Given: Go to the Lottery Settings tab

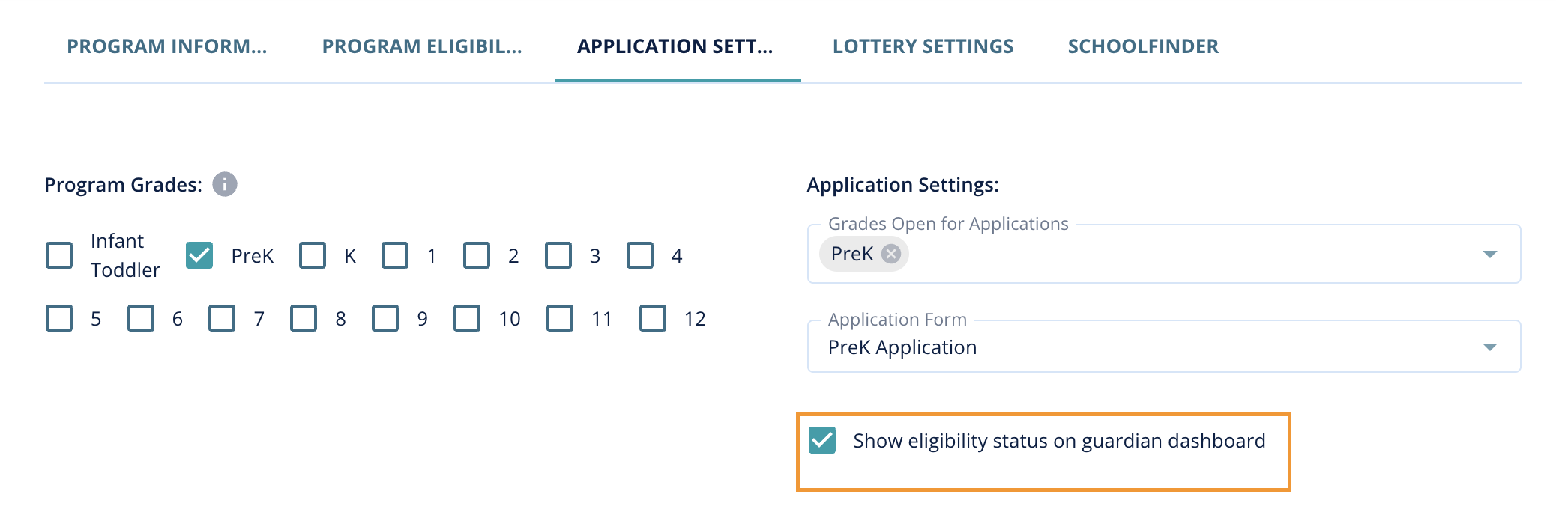Looking at the screenshot, I should [x=923, y=46].
